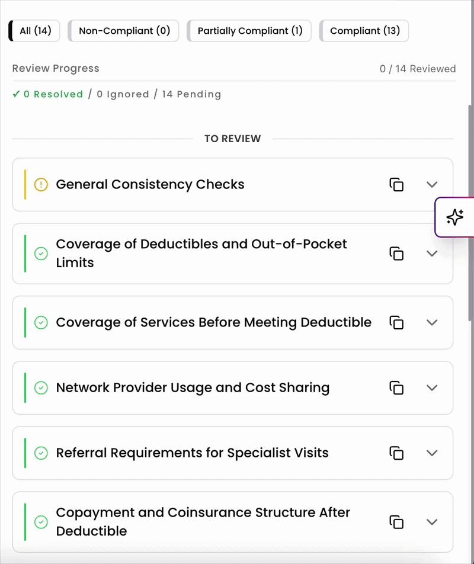Select the All (14) filter tab
Viewport: 474px width, 564px height.
point(34,31)
